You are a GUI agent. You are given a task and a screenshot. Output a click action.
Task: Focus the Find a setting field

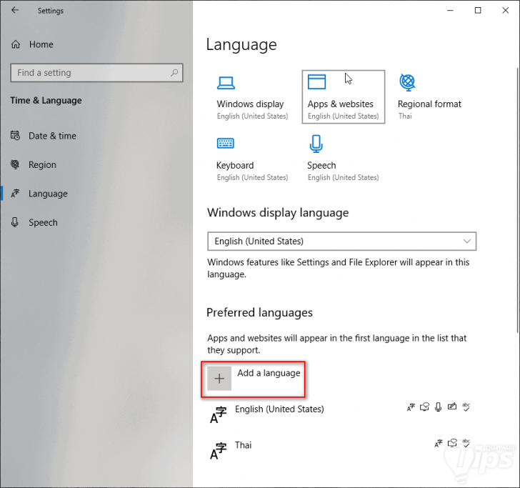point(96,73)
